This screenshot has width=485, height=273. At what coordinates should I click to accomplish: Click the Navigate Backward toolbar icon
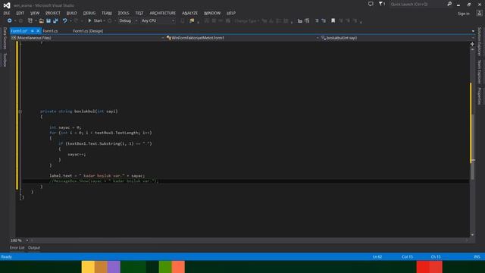click(10, 20)
